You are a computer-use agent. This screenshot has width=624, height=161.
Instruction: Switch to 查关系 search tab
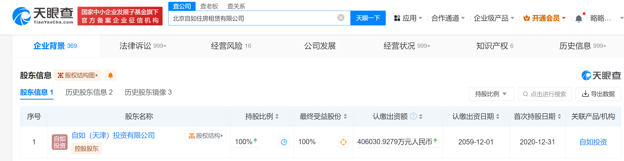click(236, 6)
